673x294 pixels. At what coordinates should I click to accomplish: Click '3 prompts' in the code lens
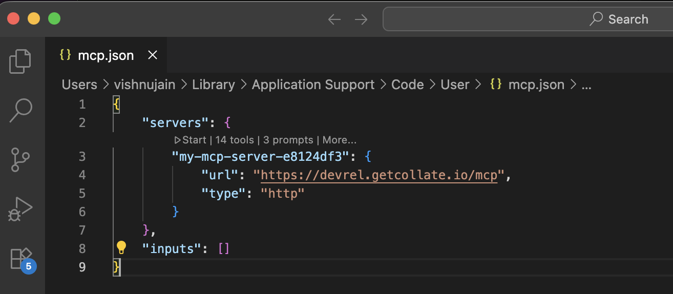click(x=288, y=140)
